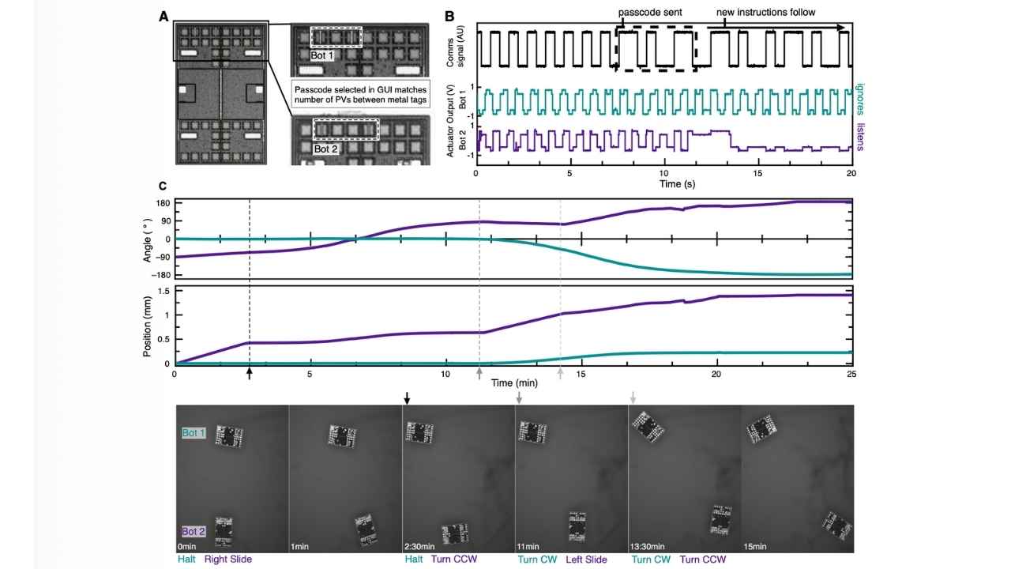The width and height of the screenshot is (1011, 569).
Task: Select the 25 tick label on time axis
Action: point(851,373)
